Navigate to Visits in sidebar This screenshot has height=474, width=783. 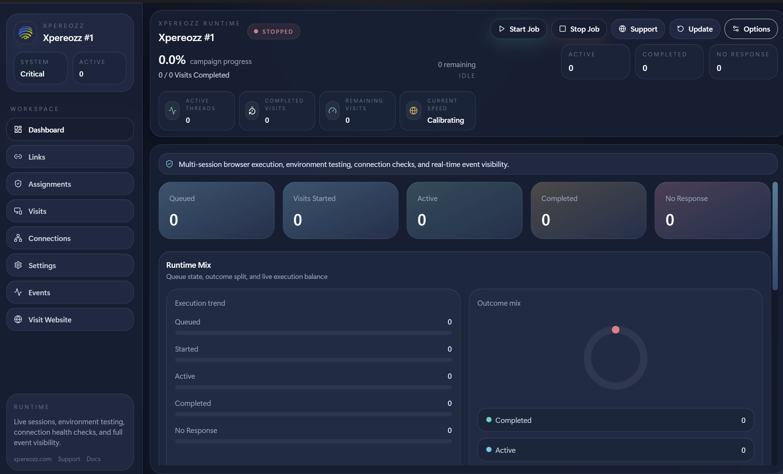click(70, 211)
